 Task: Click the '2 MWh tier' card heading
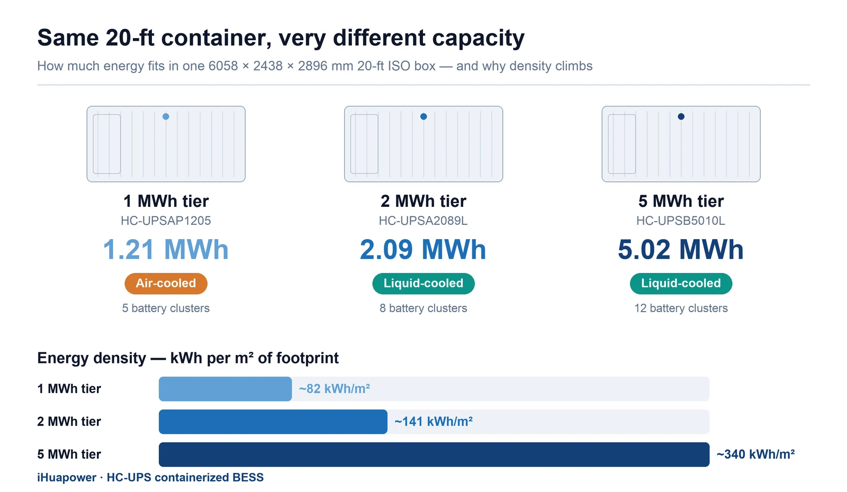pos(424,201)
